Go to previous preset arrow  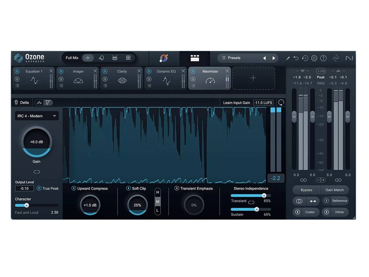click(x=264, y=58)
